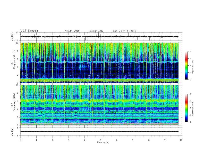Screen dimensions: 204x157
Task: Click inside the ch.1 spectrogram panel
Action: pos(99,63)
